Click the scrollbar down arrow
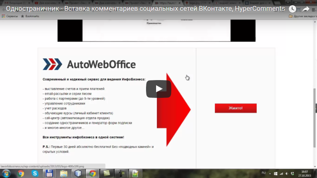Viewport: 317px width, 178px height. (x=314, y=167)
